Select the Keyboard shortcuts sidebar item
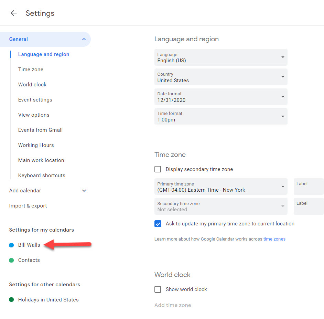 click(42, 175)
